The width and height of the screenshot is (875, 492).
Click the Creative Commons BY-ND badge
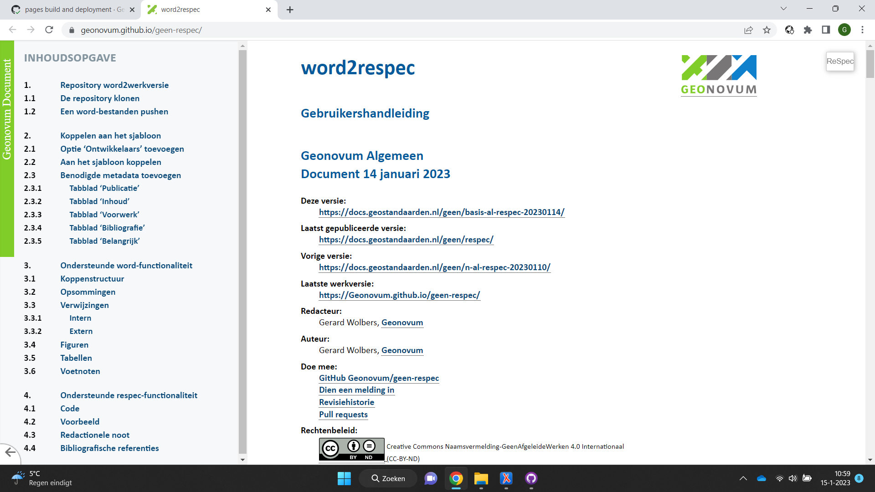coord(351,450)
